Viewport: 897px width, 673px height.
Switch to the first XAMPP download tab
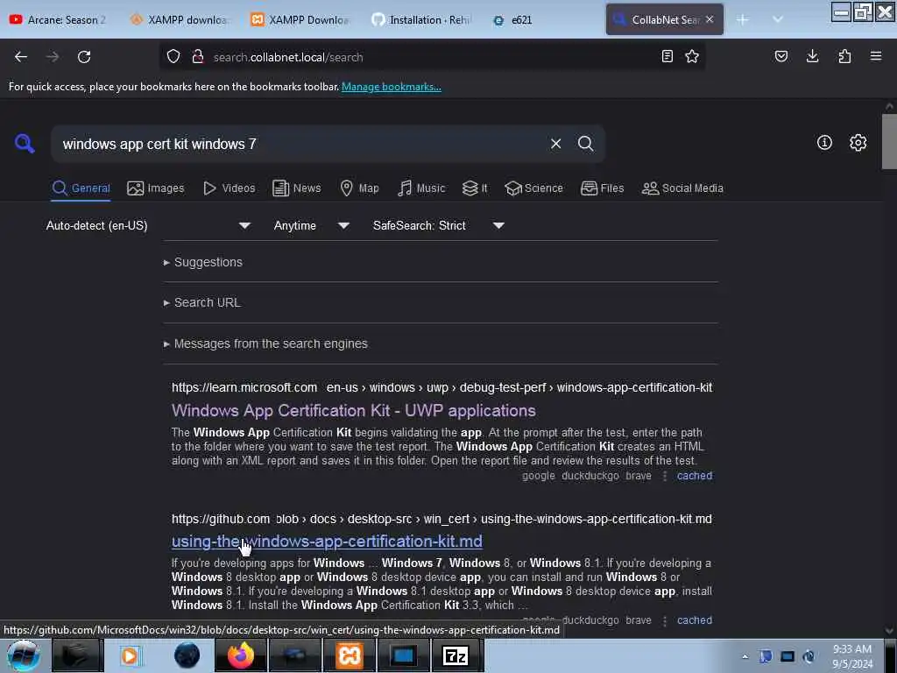pyautogui.click(x=179, y=19)
